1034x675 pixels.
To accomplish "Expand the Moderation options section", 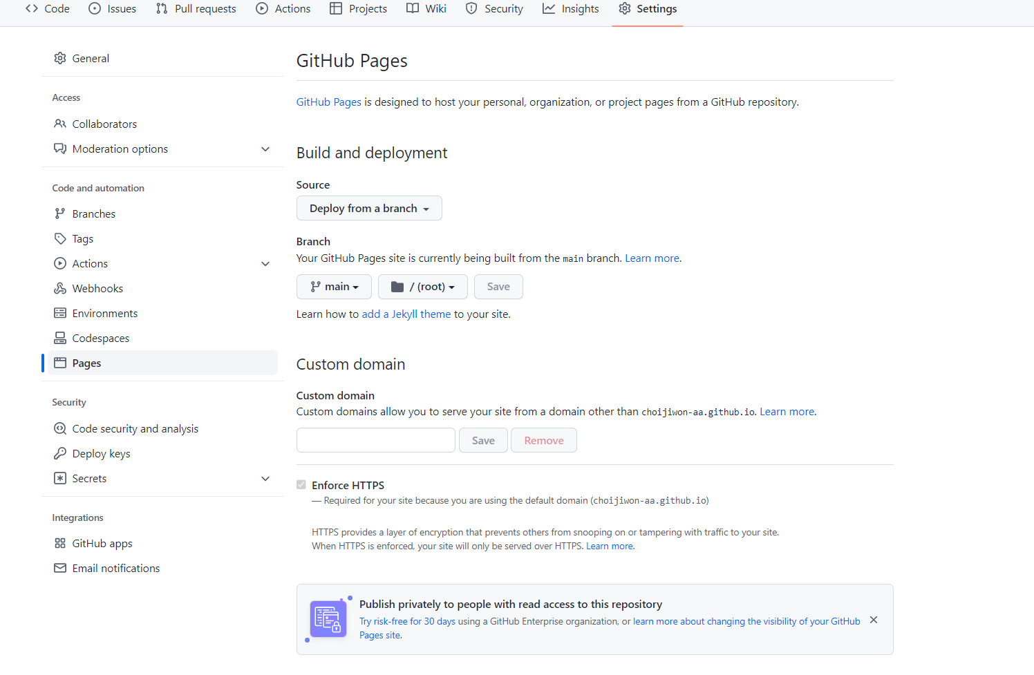I will [265, 149].
